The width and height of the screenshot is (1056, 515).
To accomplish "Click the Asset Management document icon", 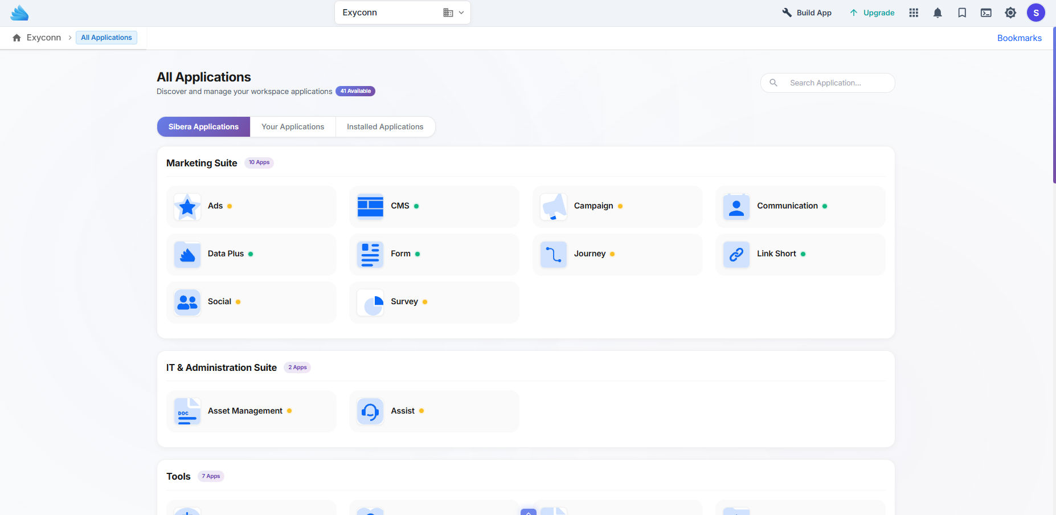I will click(x=187, y=411).
